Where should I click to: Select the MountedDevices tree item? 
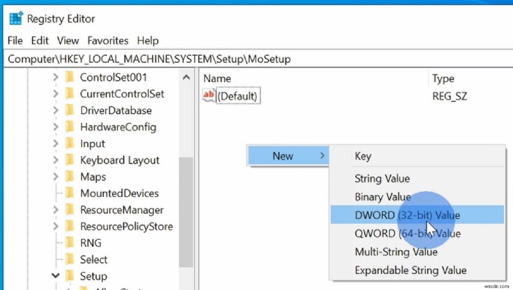tap(119, 193)
